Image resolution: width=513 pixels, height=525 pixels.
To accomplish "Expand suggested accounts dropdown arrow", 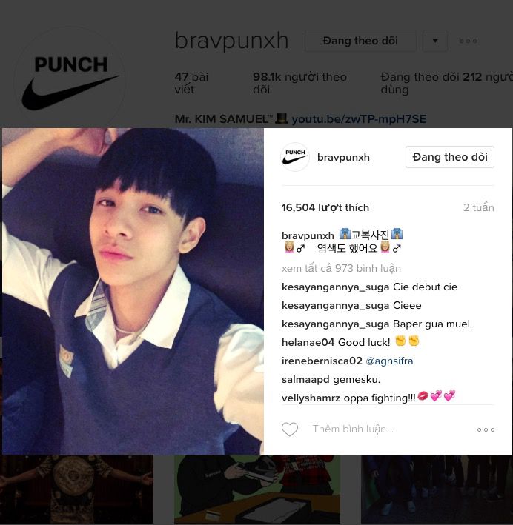I will [435, 41].
